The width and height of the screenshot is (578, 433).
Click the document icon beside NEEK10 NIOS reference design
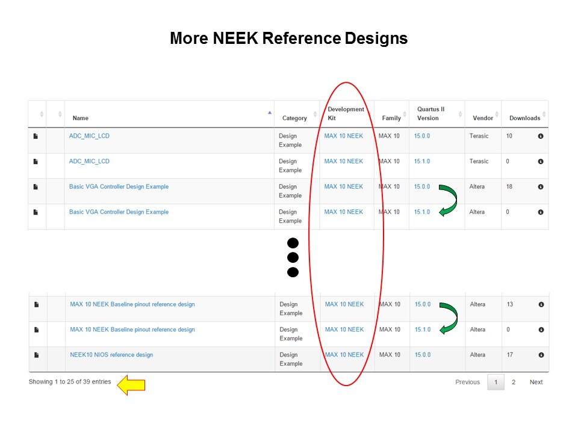(36, 355)
